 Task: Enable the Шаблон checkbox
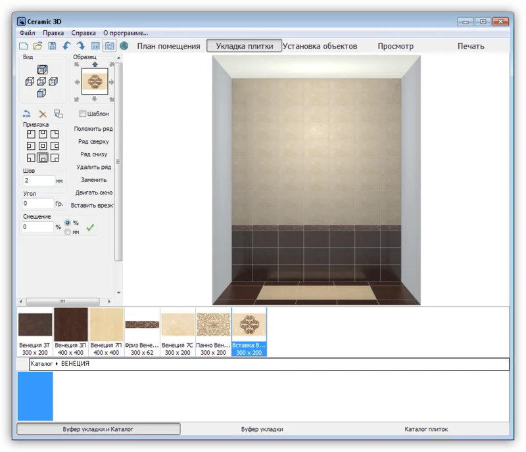point(83,114)
